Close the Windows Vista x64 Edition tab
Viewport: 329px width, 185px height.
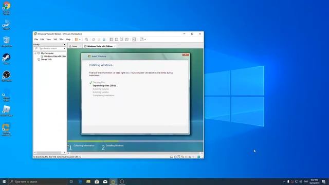pyautogui.click(x=115, y=46)
